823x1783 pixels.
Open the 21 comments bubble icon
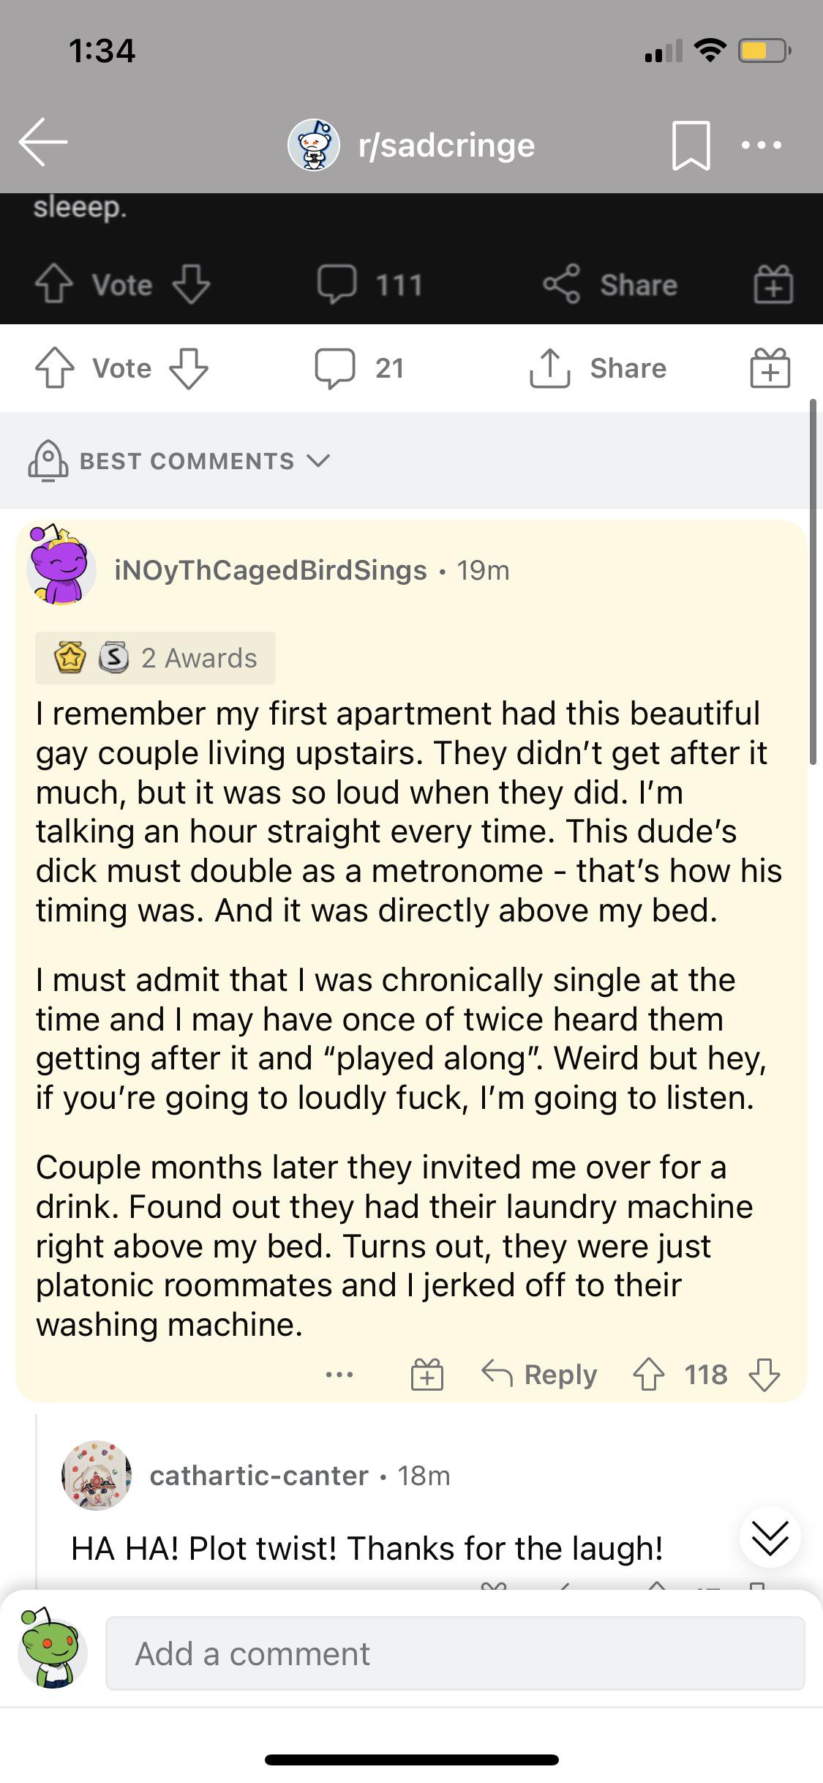[335, 367]
